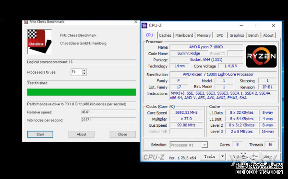Click the Bus Speed value 99.80 MHz
Screen dimensions: 288x179
pos(186,125)
